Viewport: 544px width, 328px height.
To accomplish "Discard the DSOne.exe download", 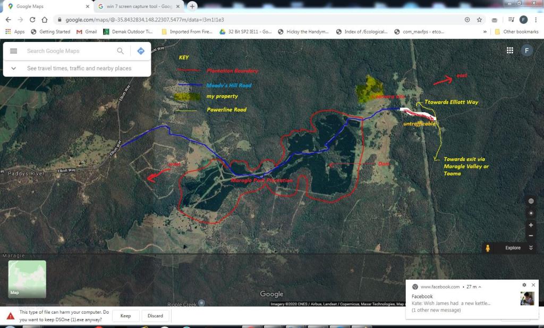I will [x=155, y=315].
